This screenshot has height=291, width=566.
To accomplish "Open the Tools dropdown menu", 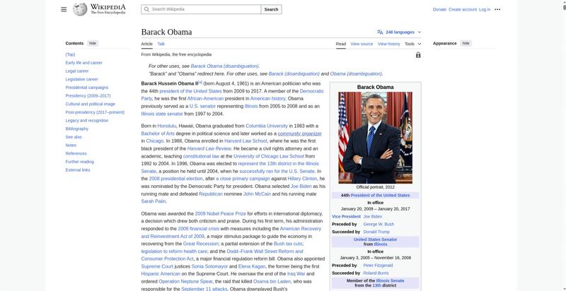I will coord(412,44).
